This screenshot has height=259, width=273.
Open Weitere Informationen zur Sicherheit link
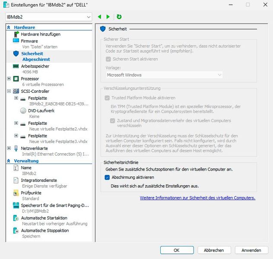(197, 198)
